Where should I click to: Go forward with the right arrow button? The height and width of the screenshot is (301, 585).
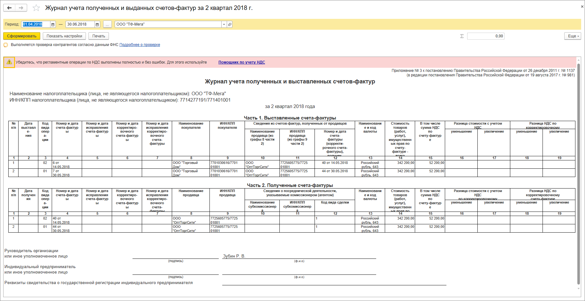21,8
